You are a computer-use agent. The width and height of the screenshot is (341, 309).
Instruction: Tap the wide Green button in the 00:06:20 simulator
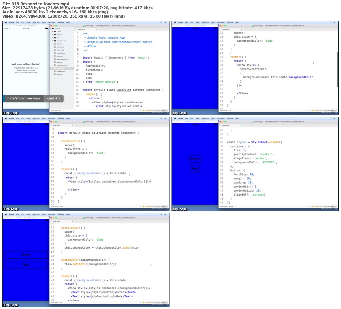click(26, 255)
